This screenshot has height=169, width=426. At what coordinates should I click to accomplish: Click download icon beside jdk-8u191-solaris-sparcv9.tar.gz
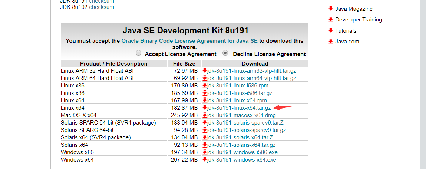click(205, 130)
